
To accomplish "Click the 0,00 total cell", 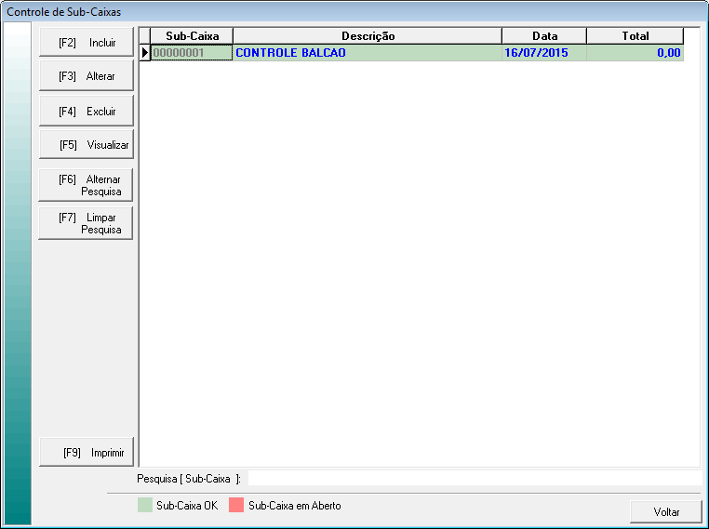I will (635, 53).
